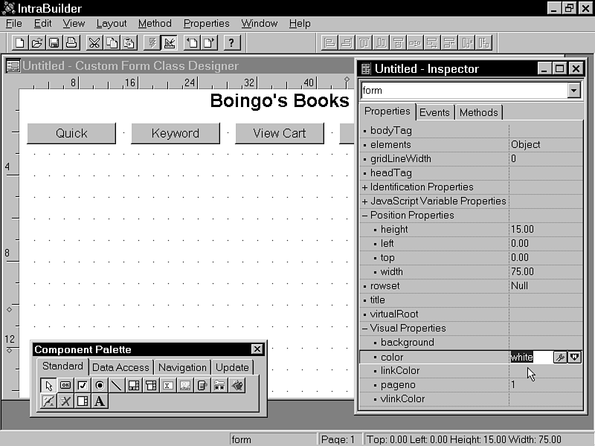Select the title property row

point(471,300)
